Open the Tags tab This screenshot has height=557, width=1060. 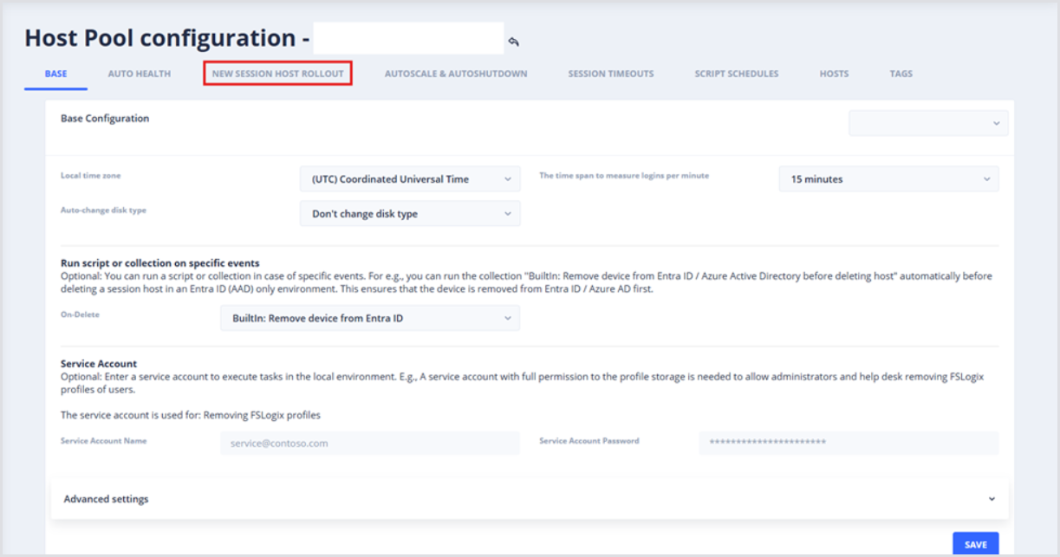click(901, 74)
